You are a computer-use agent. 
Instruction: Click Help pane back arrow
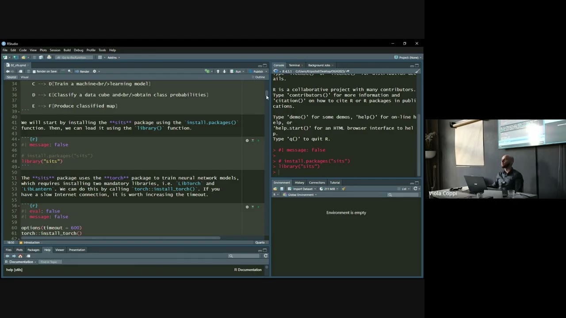pos(8,256)
